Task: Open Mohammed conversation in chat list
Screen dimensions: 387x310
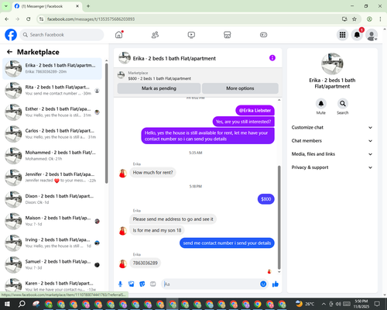Action: [x=53, y=156]
